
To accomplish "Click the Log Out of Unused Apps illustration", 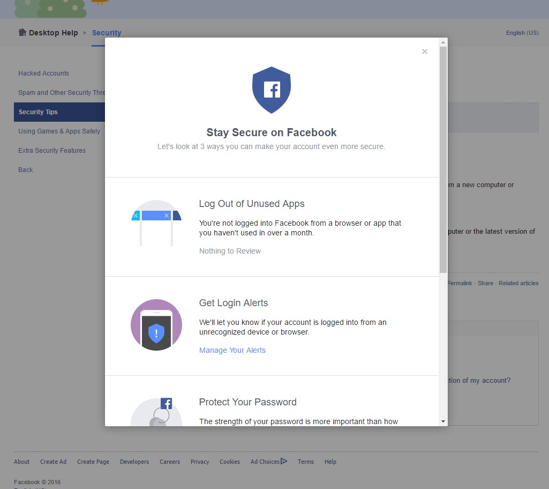I will 156,223.
